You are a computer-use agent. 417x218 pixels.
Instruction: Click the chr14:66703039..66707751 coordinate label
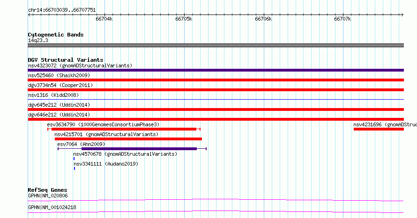62,10
